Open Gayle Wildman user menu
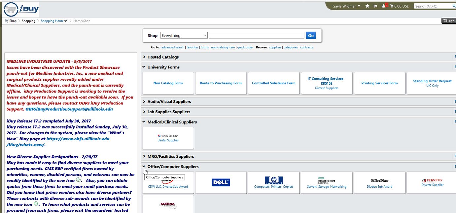456x213 pixels. [346, 6]
